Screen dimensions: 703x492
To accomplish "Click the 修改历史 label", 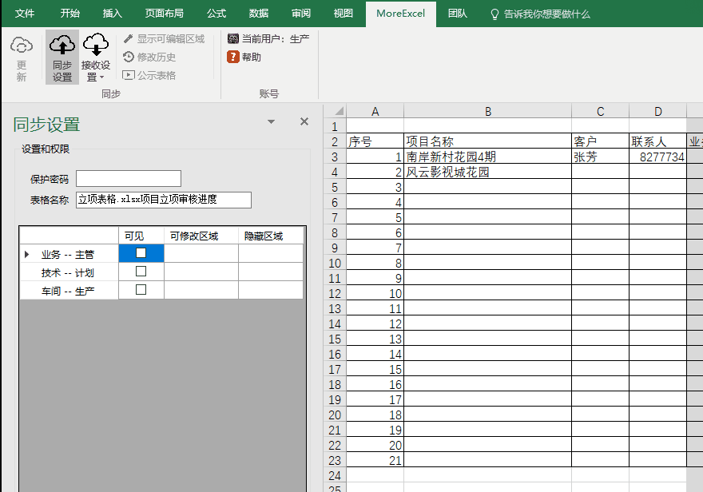I will (157, 58).
